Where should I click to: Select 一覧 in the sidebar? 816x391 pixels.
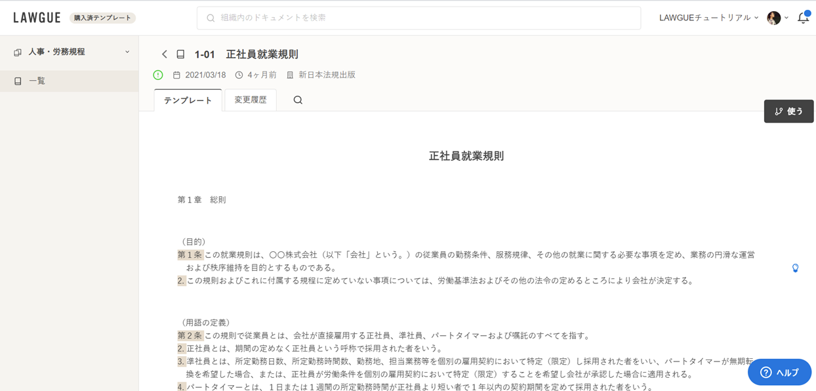[37, 81]
